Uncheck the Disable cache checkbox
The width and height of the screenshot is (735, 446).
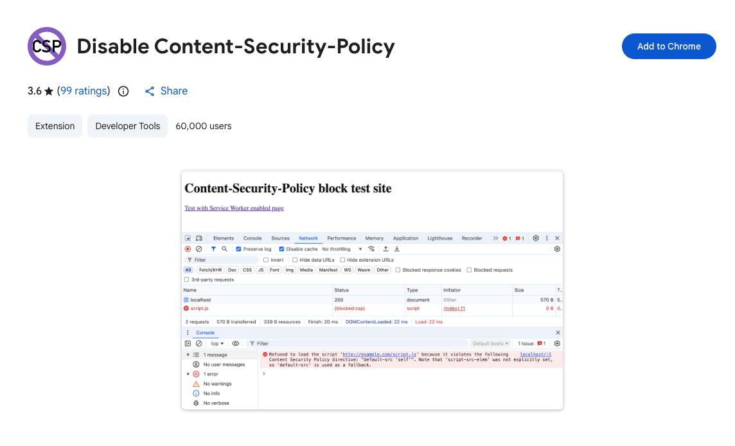281,249
